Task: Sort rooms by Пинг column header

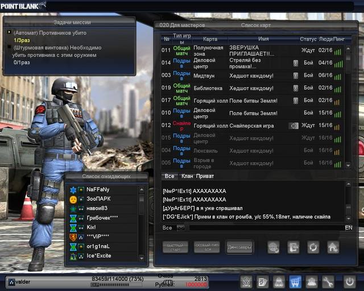Action: click(x=339, y=39)
